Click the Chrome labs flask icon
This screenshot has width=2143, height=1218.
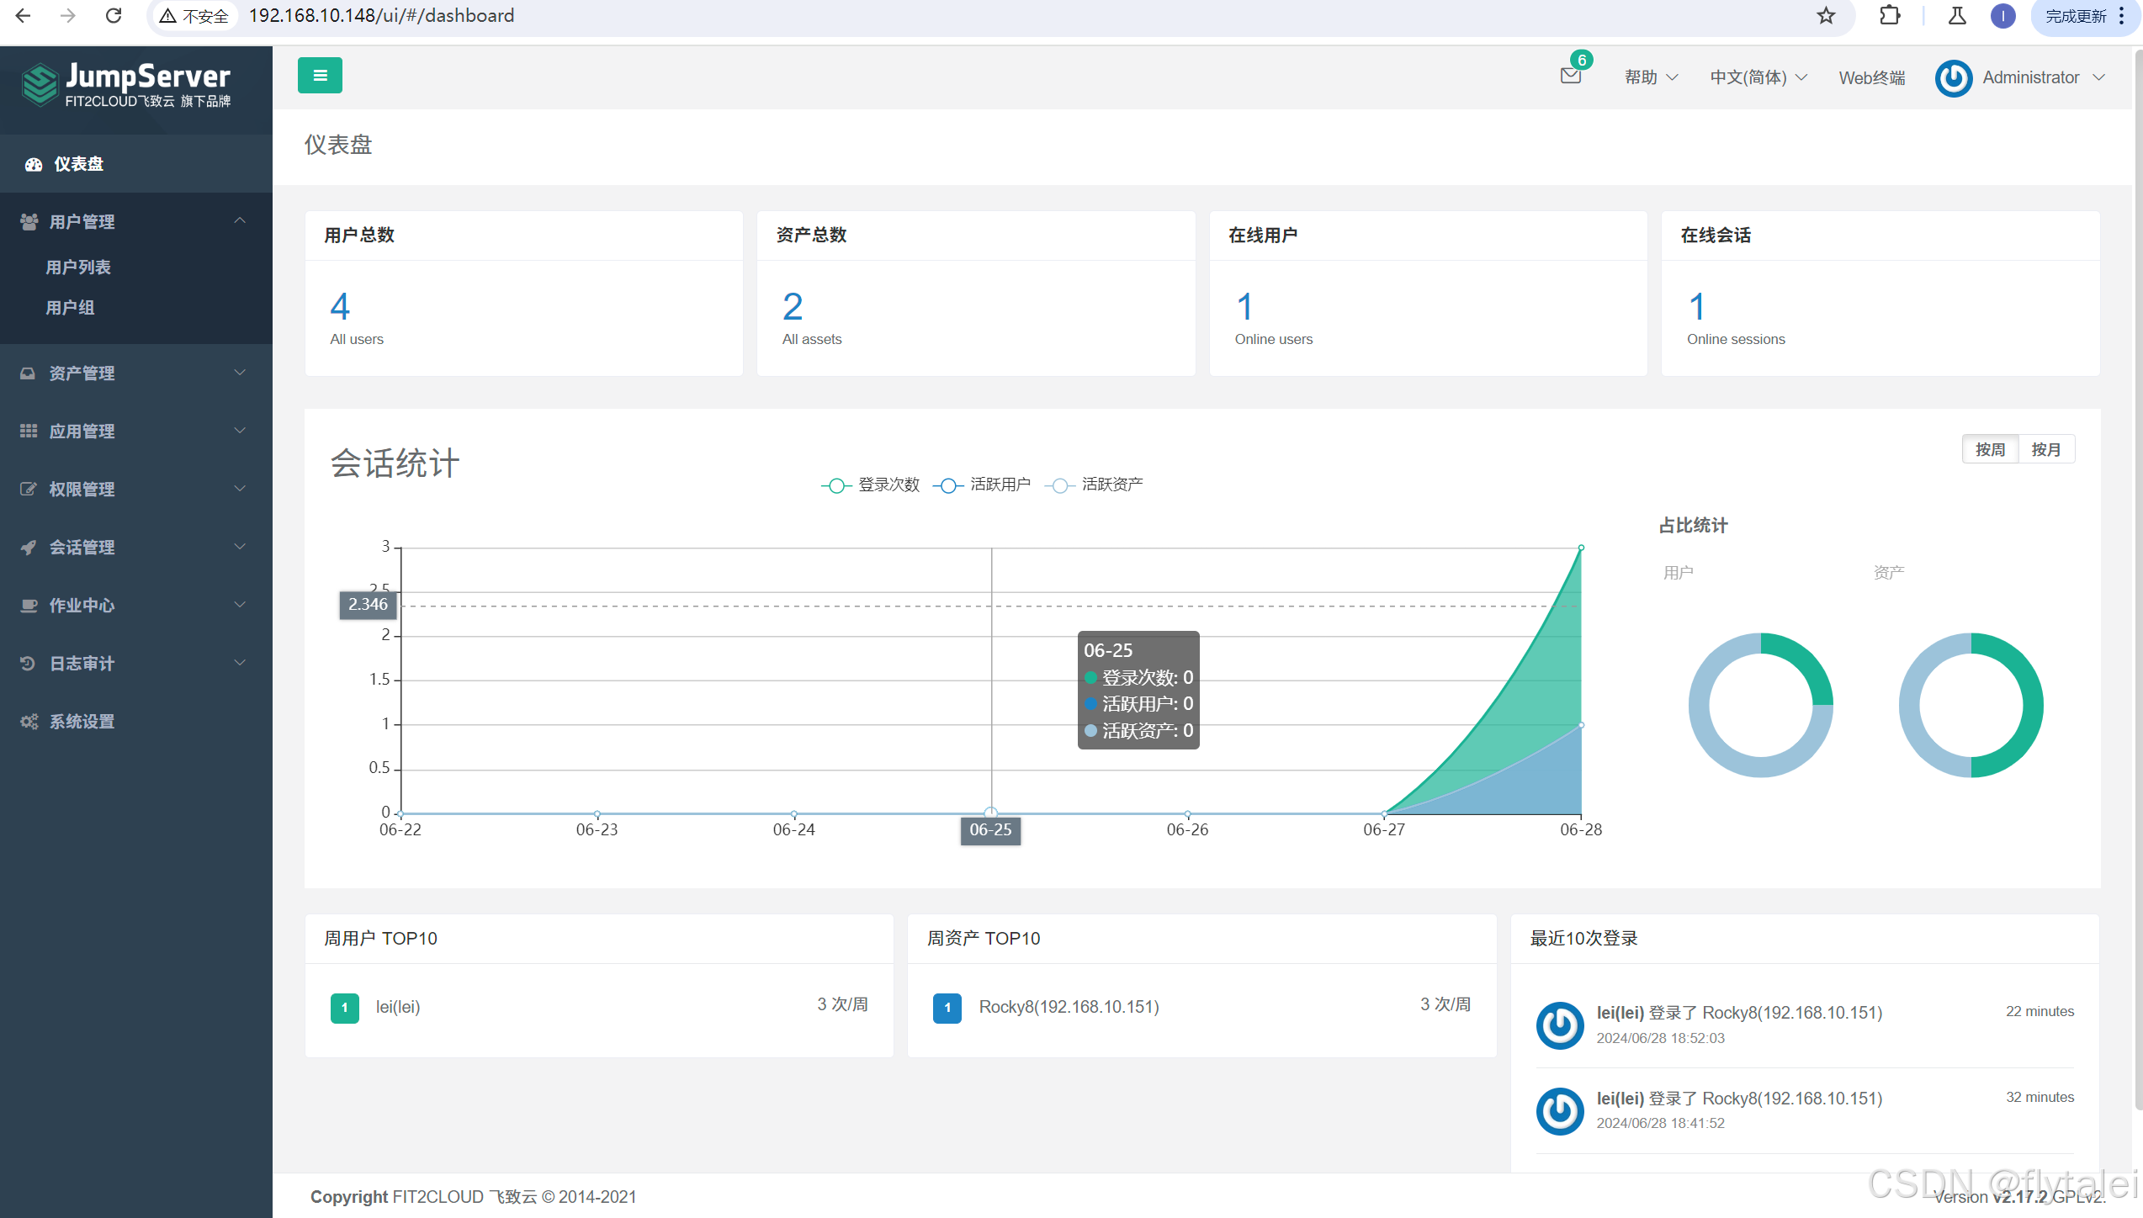click(x=1957, y=16)
